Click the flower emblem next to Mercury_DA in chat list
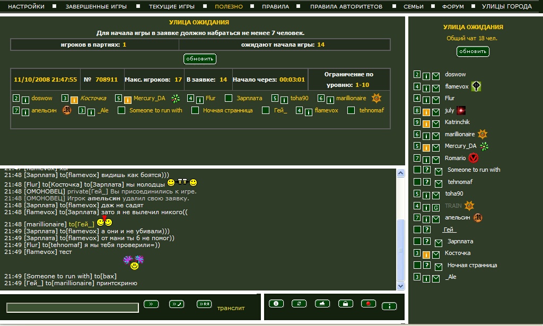 [484, 146]
